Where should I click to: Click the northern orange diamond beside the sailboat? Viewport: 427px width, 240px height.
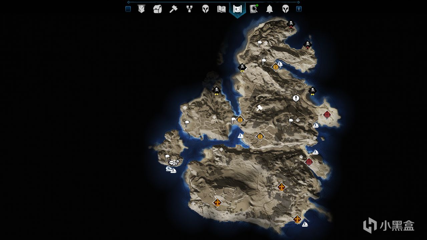pyautogui.click(x=276, y=67)
